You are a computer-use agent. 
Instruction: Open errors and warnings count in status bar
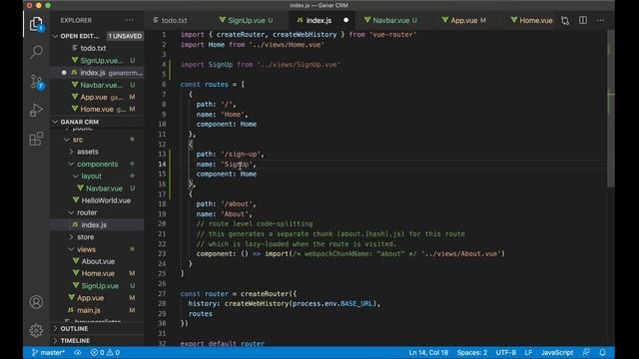coord(105,352)
